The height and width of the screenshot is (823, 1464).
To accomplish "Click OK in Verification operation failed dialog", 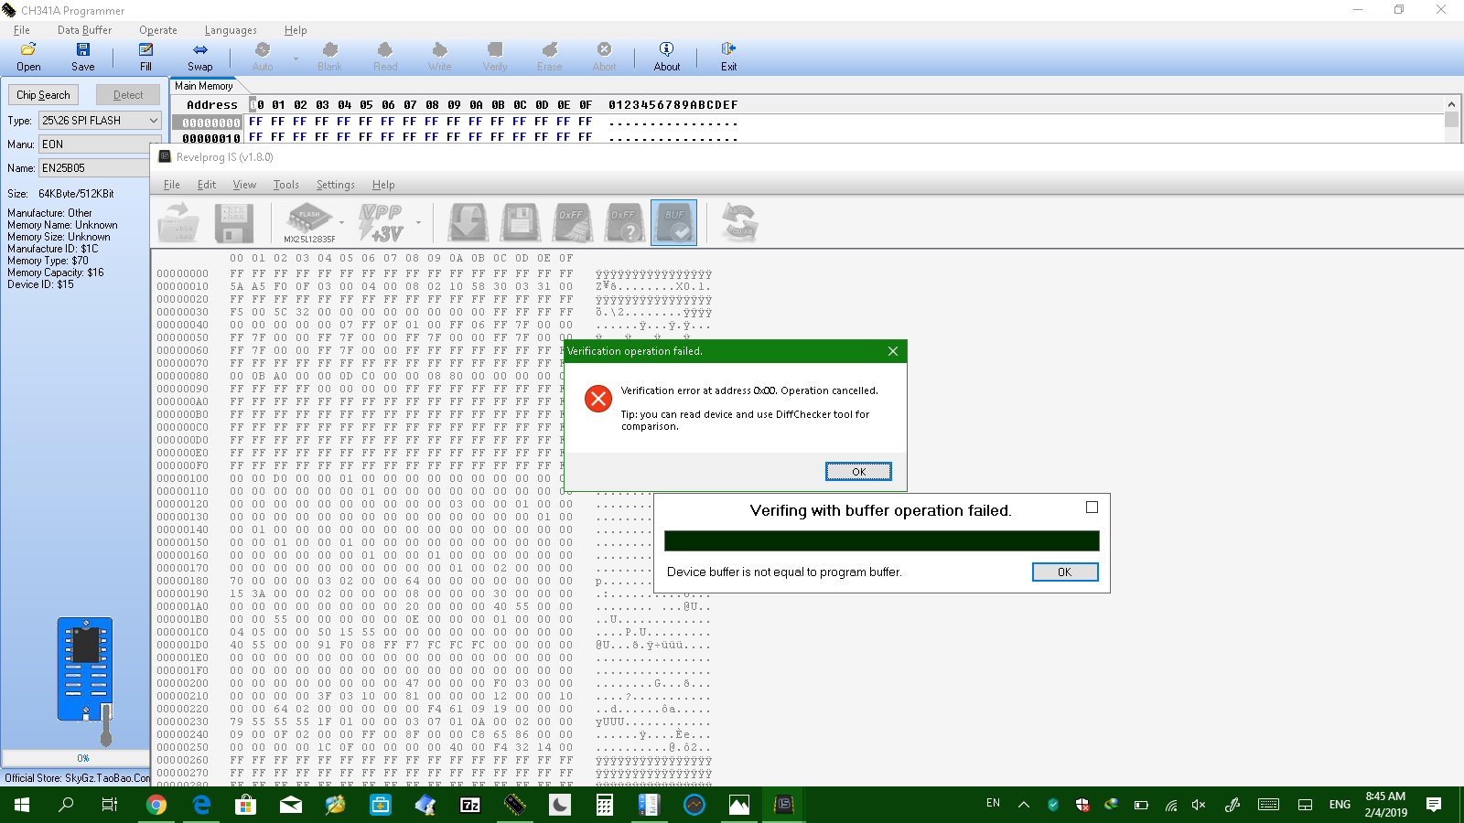I will [x=858, y=472].
